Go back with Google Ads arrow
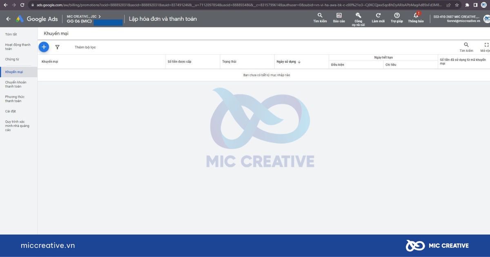 (8, 19)
